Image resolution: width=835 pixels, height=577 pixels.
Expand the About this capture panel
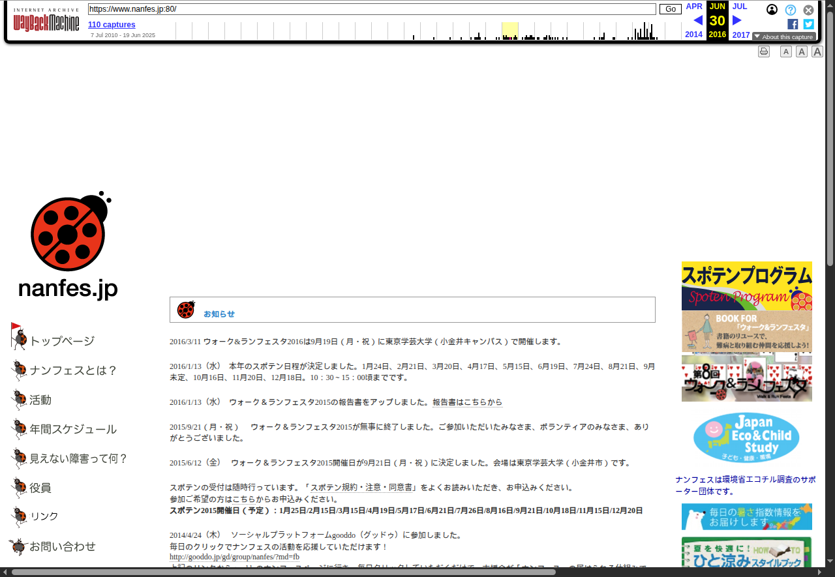coord(783,37)
